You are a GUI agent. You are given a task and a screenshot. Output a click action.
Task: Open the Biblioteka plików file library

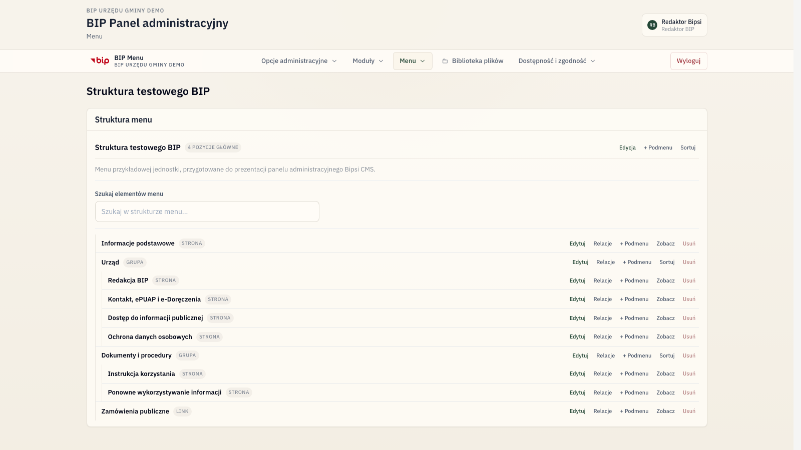point(473,61)
